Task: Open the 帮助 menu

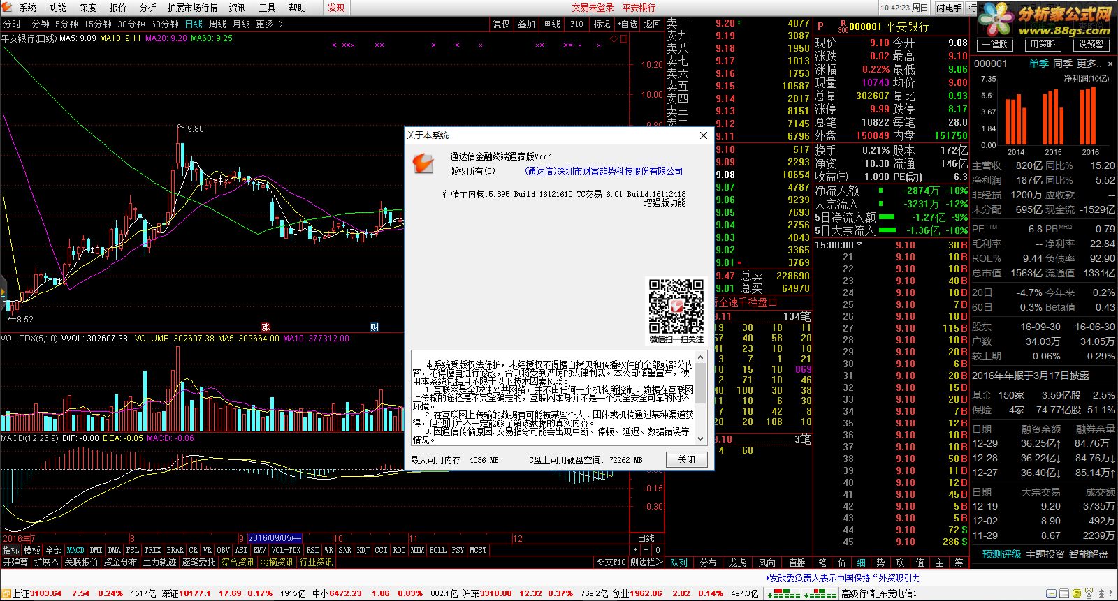Action: coord(297,8)
